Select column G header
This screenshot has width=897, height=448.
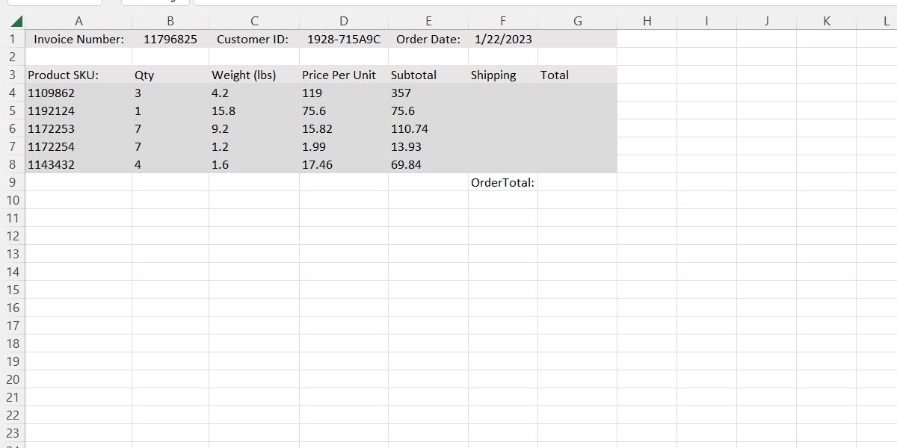pos(577,21)
